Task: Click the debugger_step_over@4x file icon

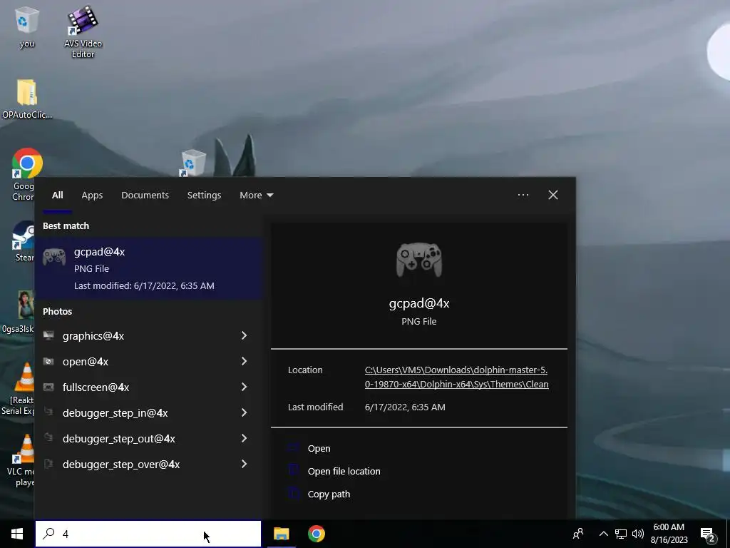Action: (48, 464)
